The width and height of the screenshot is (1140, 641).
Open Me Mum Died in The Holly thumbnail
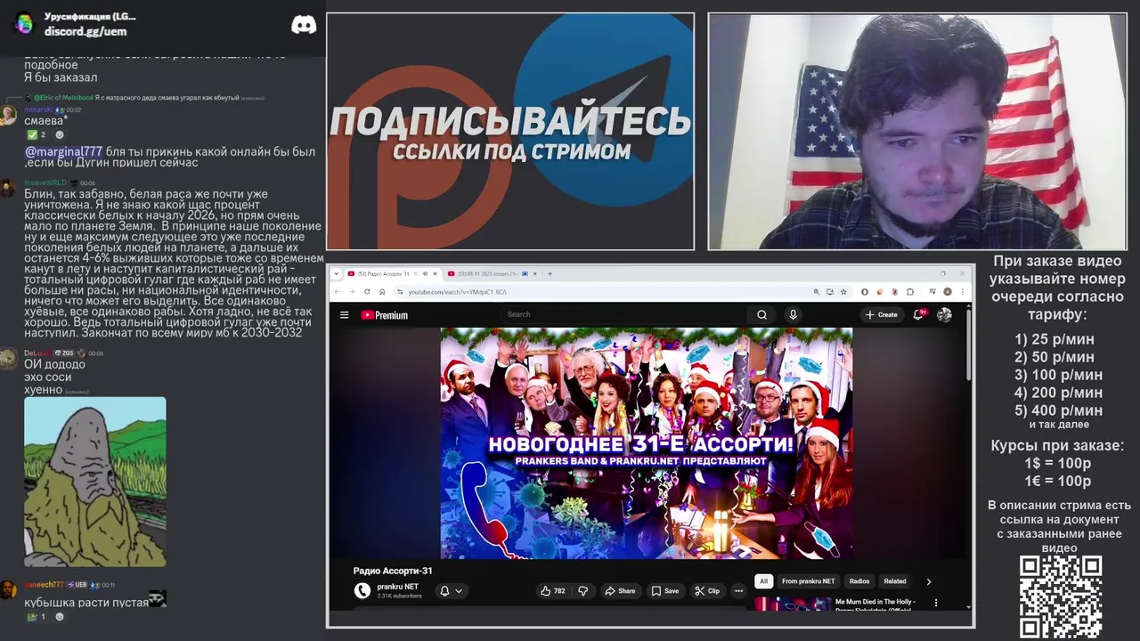pos(793,604)
